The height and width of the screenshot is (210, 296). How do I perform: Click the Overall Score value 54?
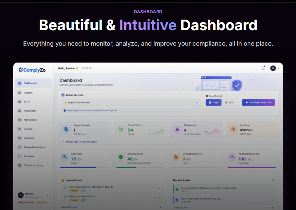pos(131,130)
